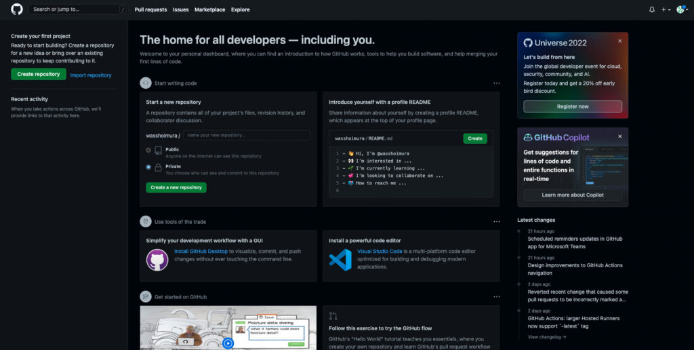Click the Public repository icon

click(x=158, y=151)
